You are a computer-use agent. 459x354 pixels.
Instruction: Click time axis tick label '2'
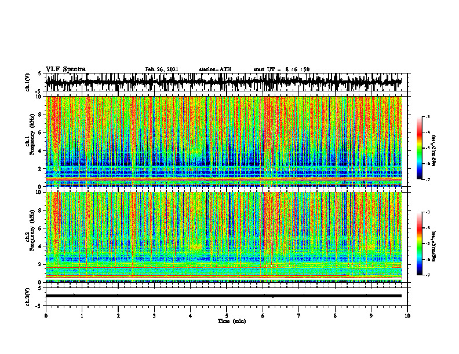[x=118, y=316]
